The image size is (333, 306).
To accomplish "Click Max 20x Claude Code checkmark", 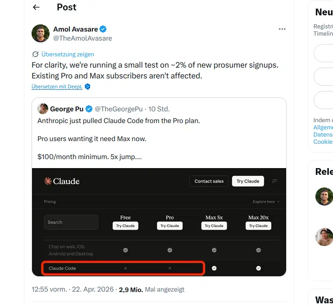I will (x=259, y=268).
